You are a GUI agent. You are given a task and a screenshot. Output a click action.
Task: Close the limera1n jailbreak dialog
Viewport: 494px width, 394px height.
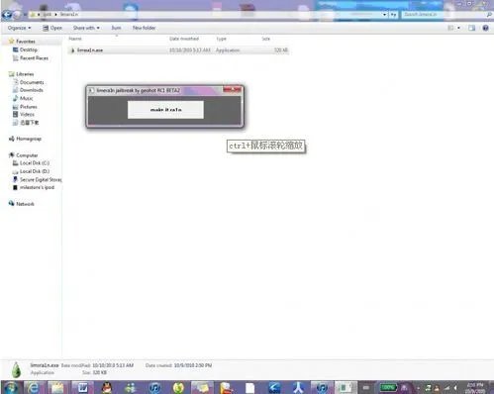click(232, 89)
